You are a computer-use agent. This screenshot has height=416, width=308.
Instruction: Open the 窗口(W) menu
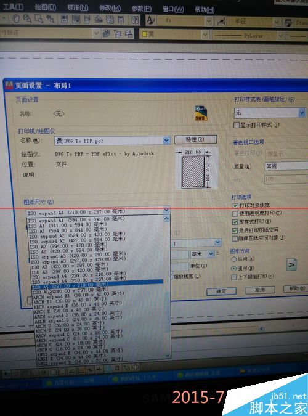(x=173, y=9)
